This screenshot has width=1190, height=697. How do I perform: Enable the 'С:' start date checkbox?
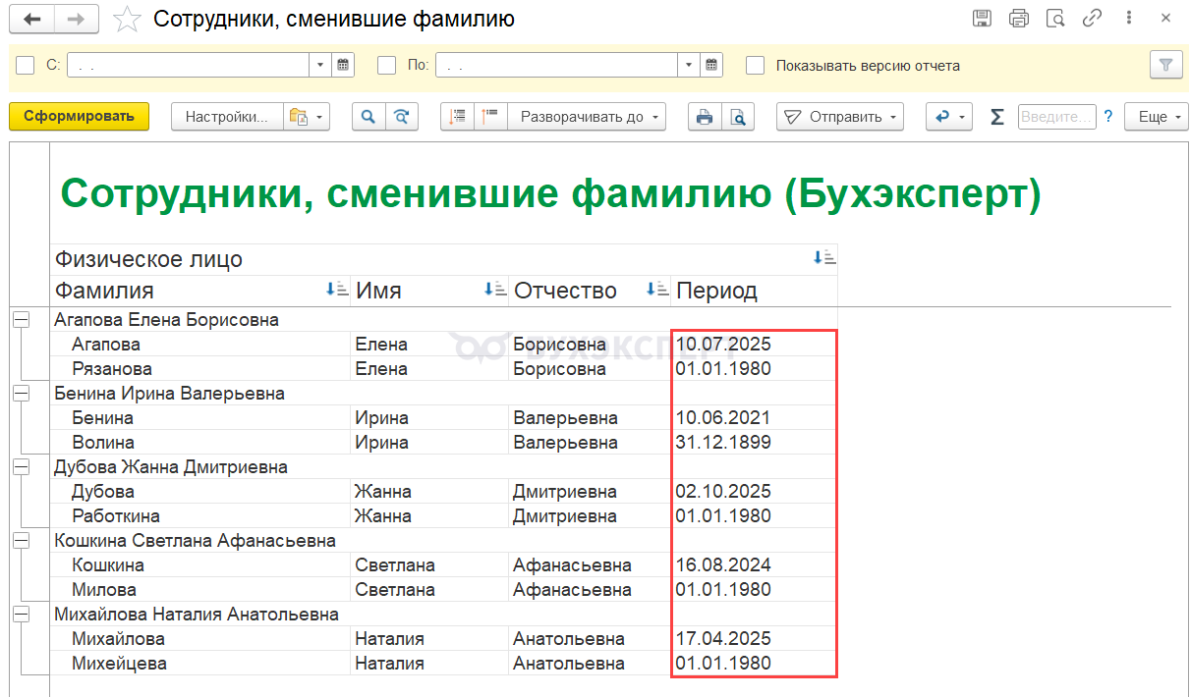coord(27,66)
